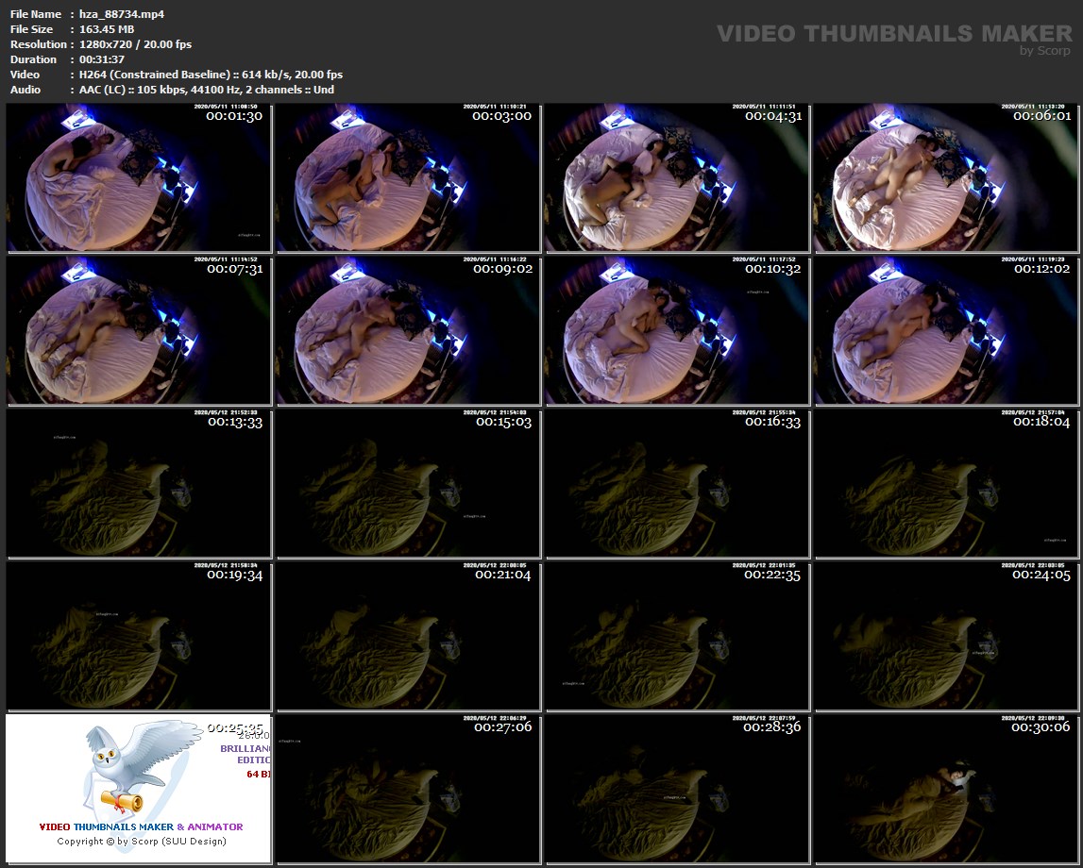Click the file name hza_88734.mp4
1083x868 pixels.
pos(122,14)
